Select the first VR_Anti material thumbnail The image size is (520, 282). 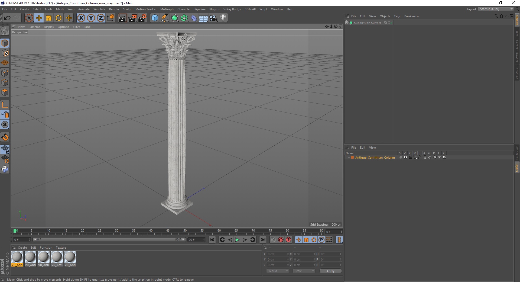click(17, 259)
